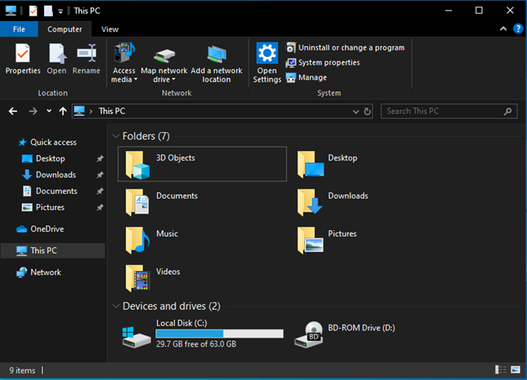The image size is (527, 380).
Task: Select Documents under Quick access
Action: tap(50, 191)
